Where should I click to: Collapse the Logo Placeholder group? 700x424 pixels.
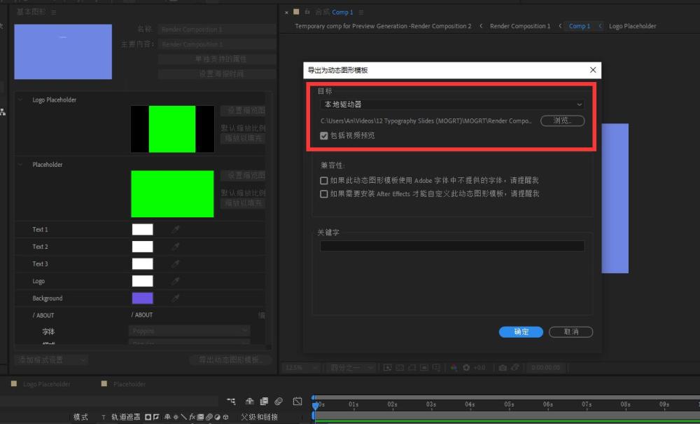tap(20, 100)
